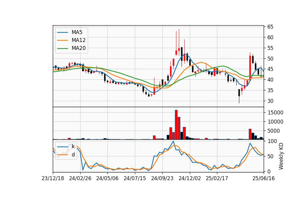This screenshot has width=293, height=210.
Task: Click the 35 price axis label
Action: (x=270, y=90)
